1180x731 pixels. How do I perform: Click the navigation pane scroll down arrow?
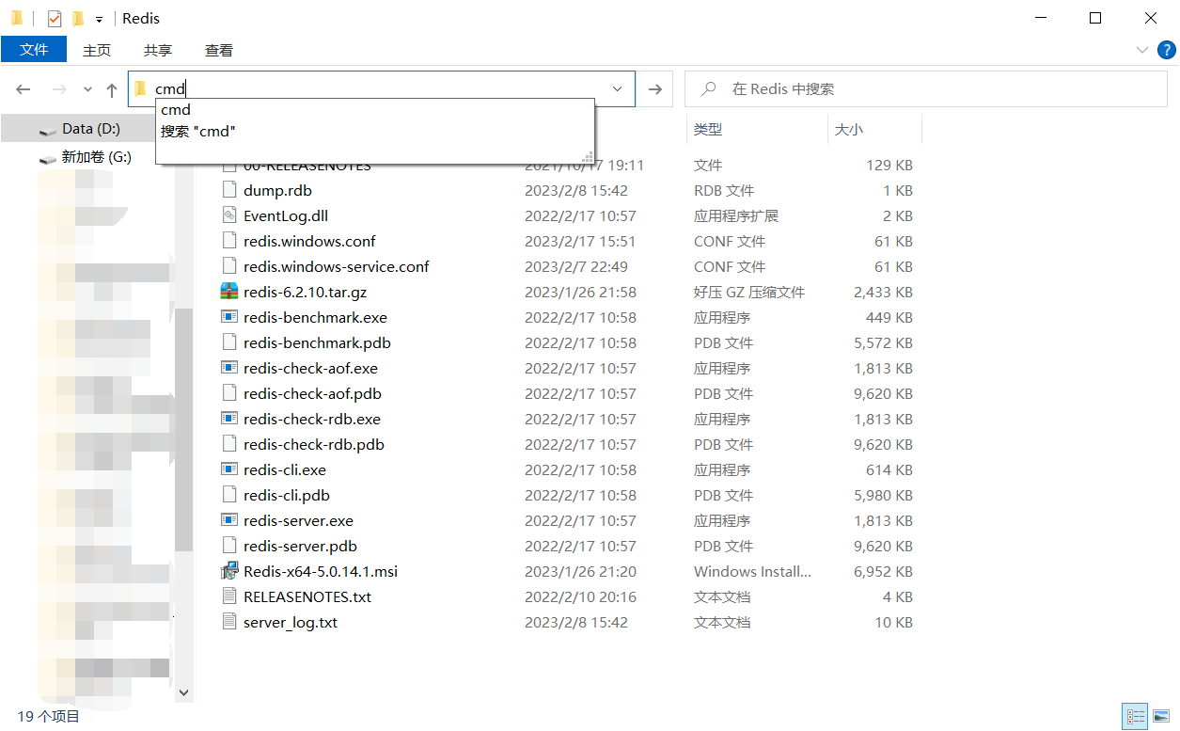pos(183,691)
